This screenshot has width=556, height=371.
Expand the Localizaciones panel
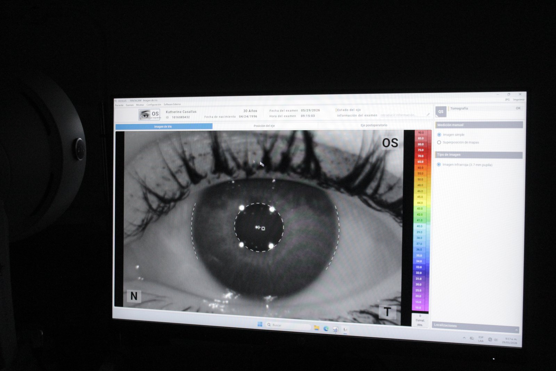516,330
